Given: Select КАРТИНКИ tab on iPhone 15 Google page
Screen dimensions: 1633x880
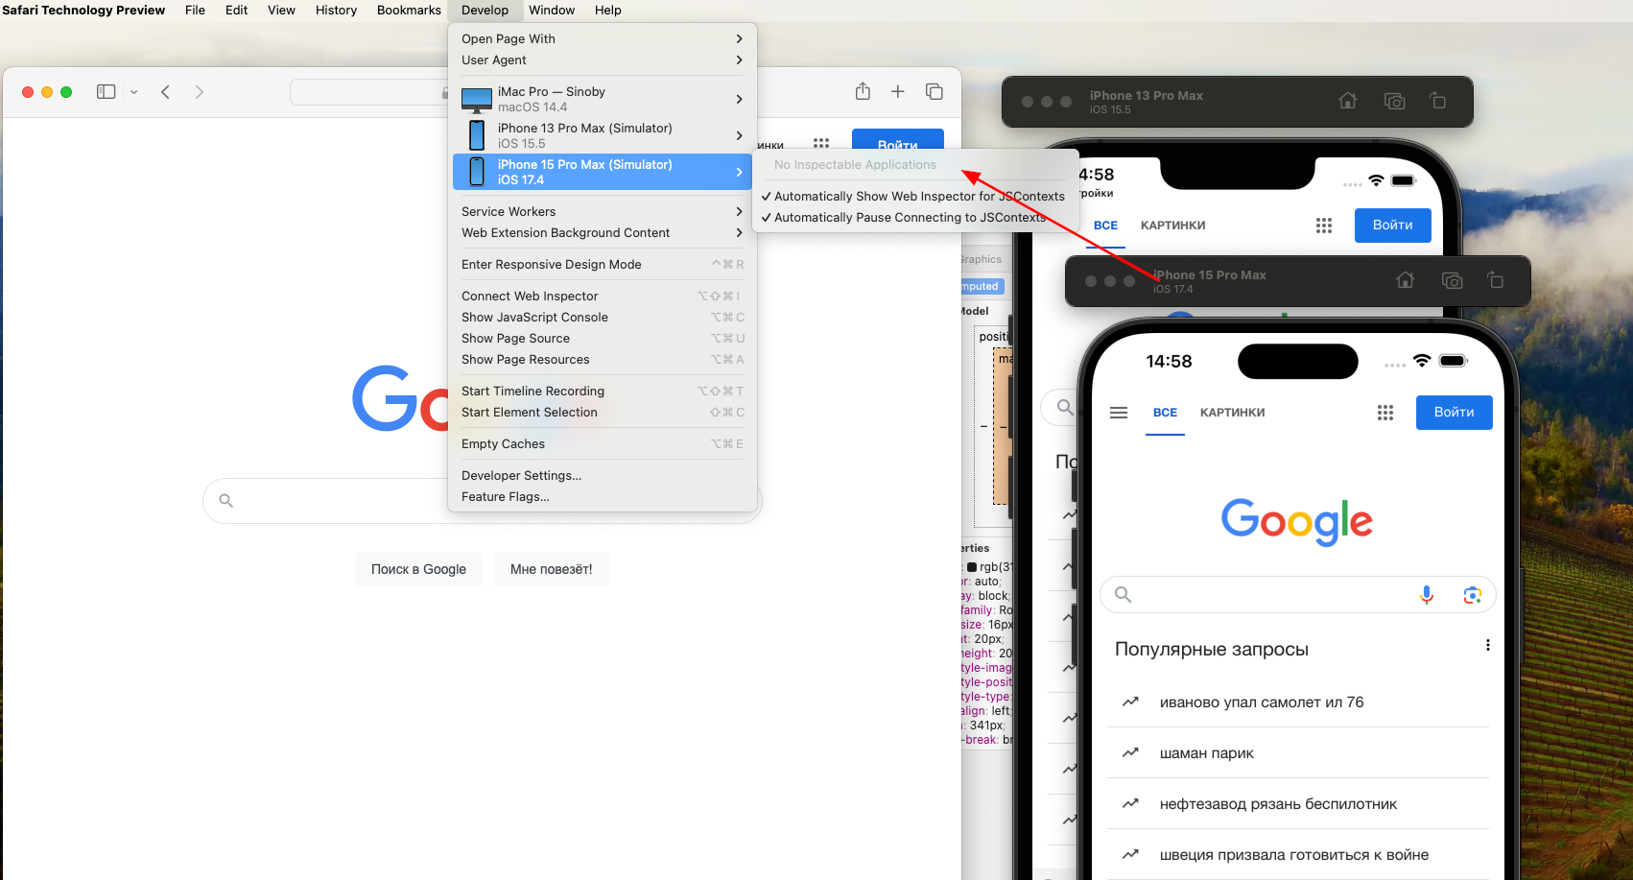Looking at the screenshot, I should [x=1232, y=413].
